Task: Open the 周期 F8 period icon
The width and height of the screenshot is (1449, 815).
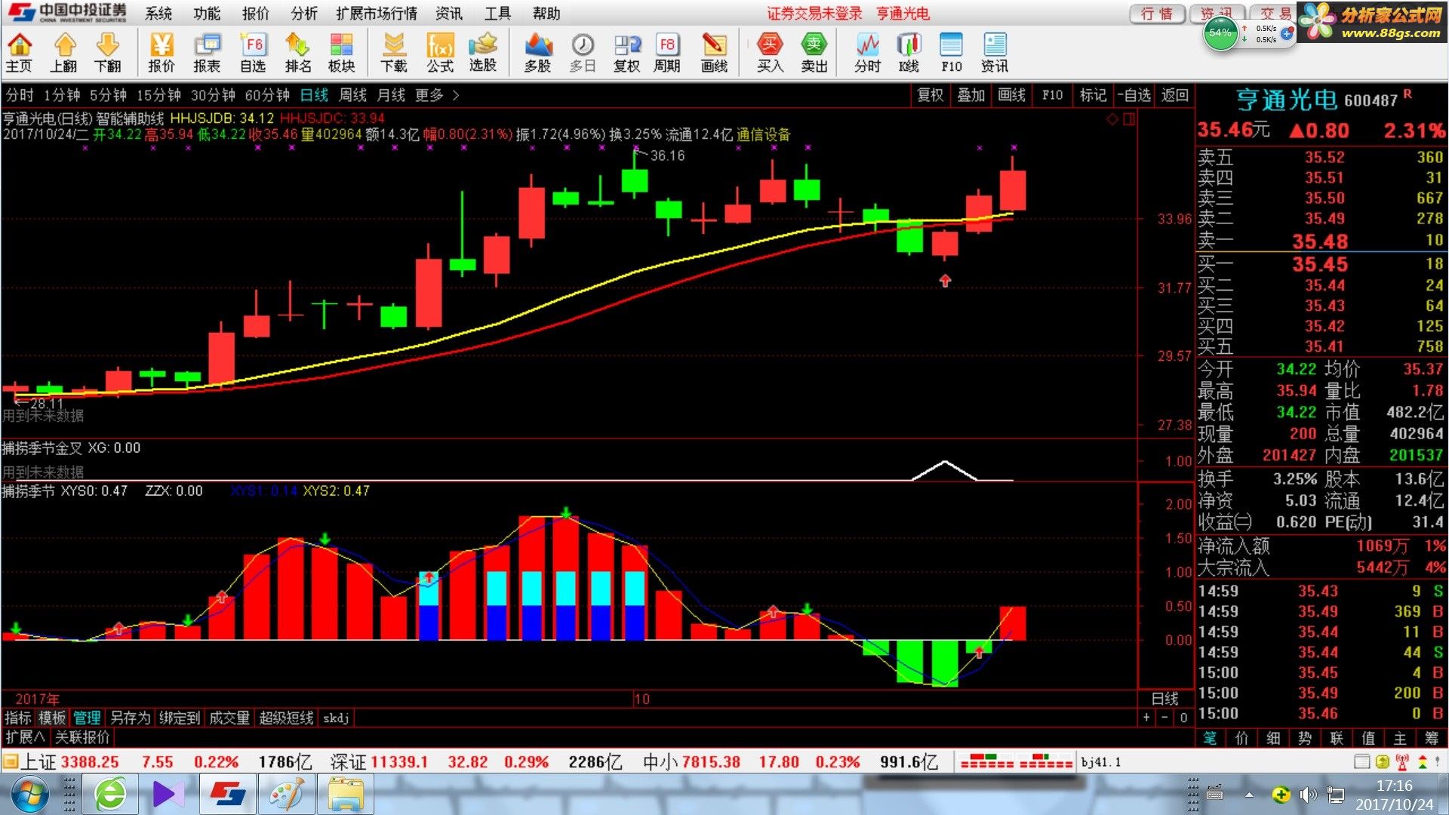Action: [667, 53]
